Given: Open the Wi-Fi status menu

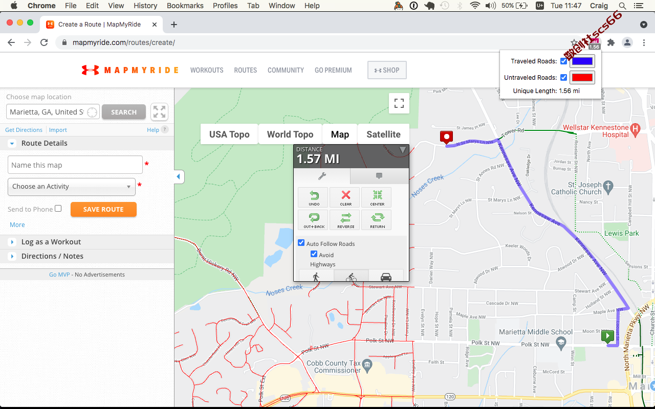Looking at the screenshot, I should [475, 6].
